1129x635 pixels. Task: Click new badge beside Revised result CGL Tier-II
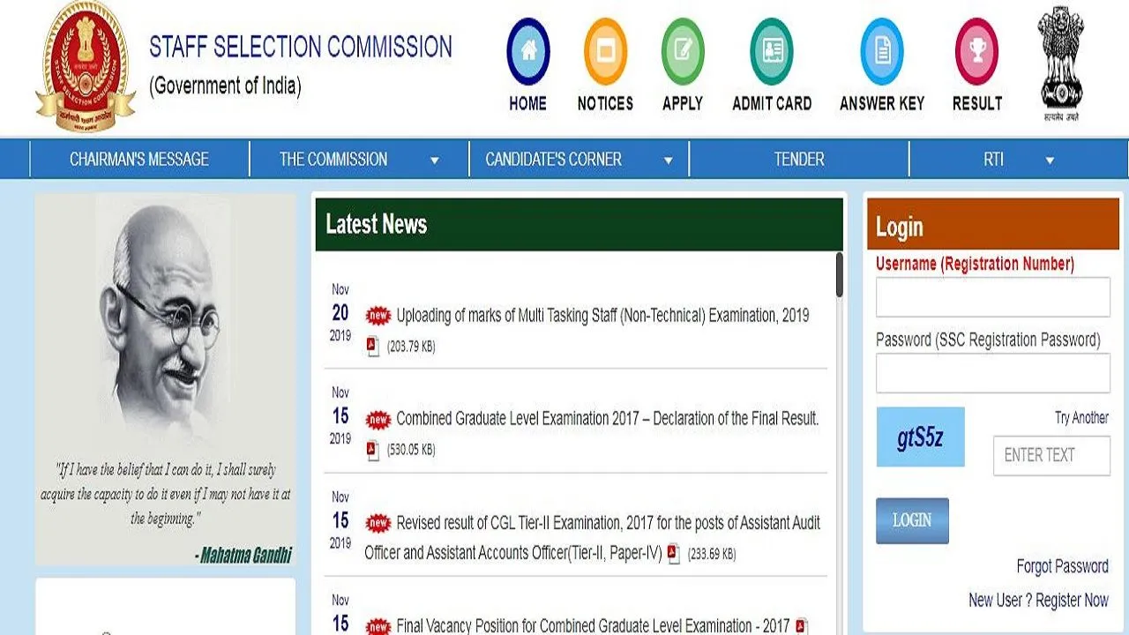[378, 523]
